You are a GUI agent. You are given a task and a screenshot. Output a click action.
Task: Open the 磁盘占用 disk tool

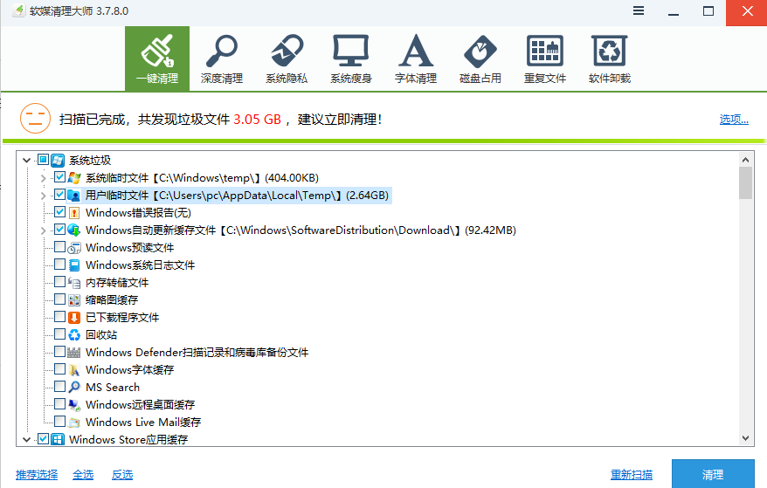480,58
